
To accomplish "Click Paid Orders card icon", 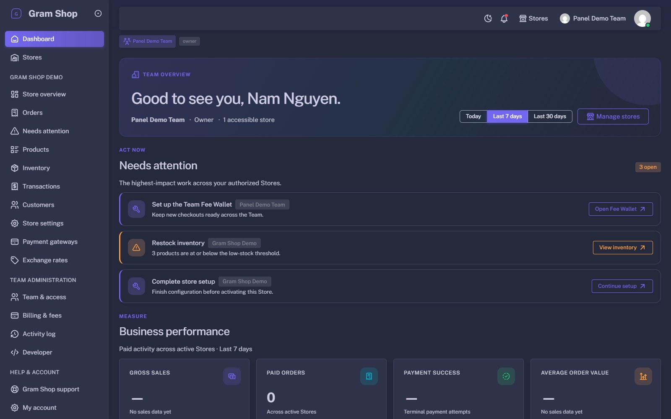I will click(x=369, y=376).
